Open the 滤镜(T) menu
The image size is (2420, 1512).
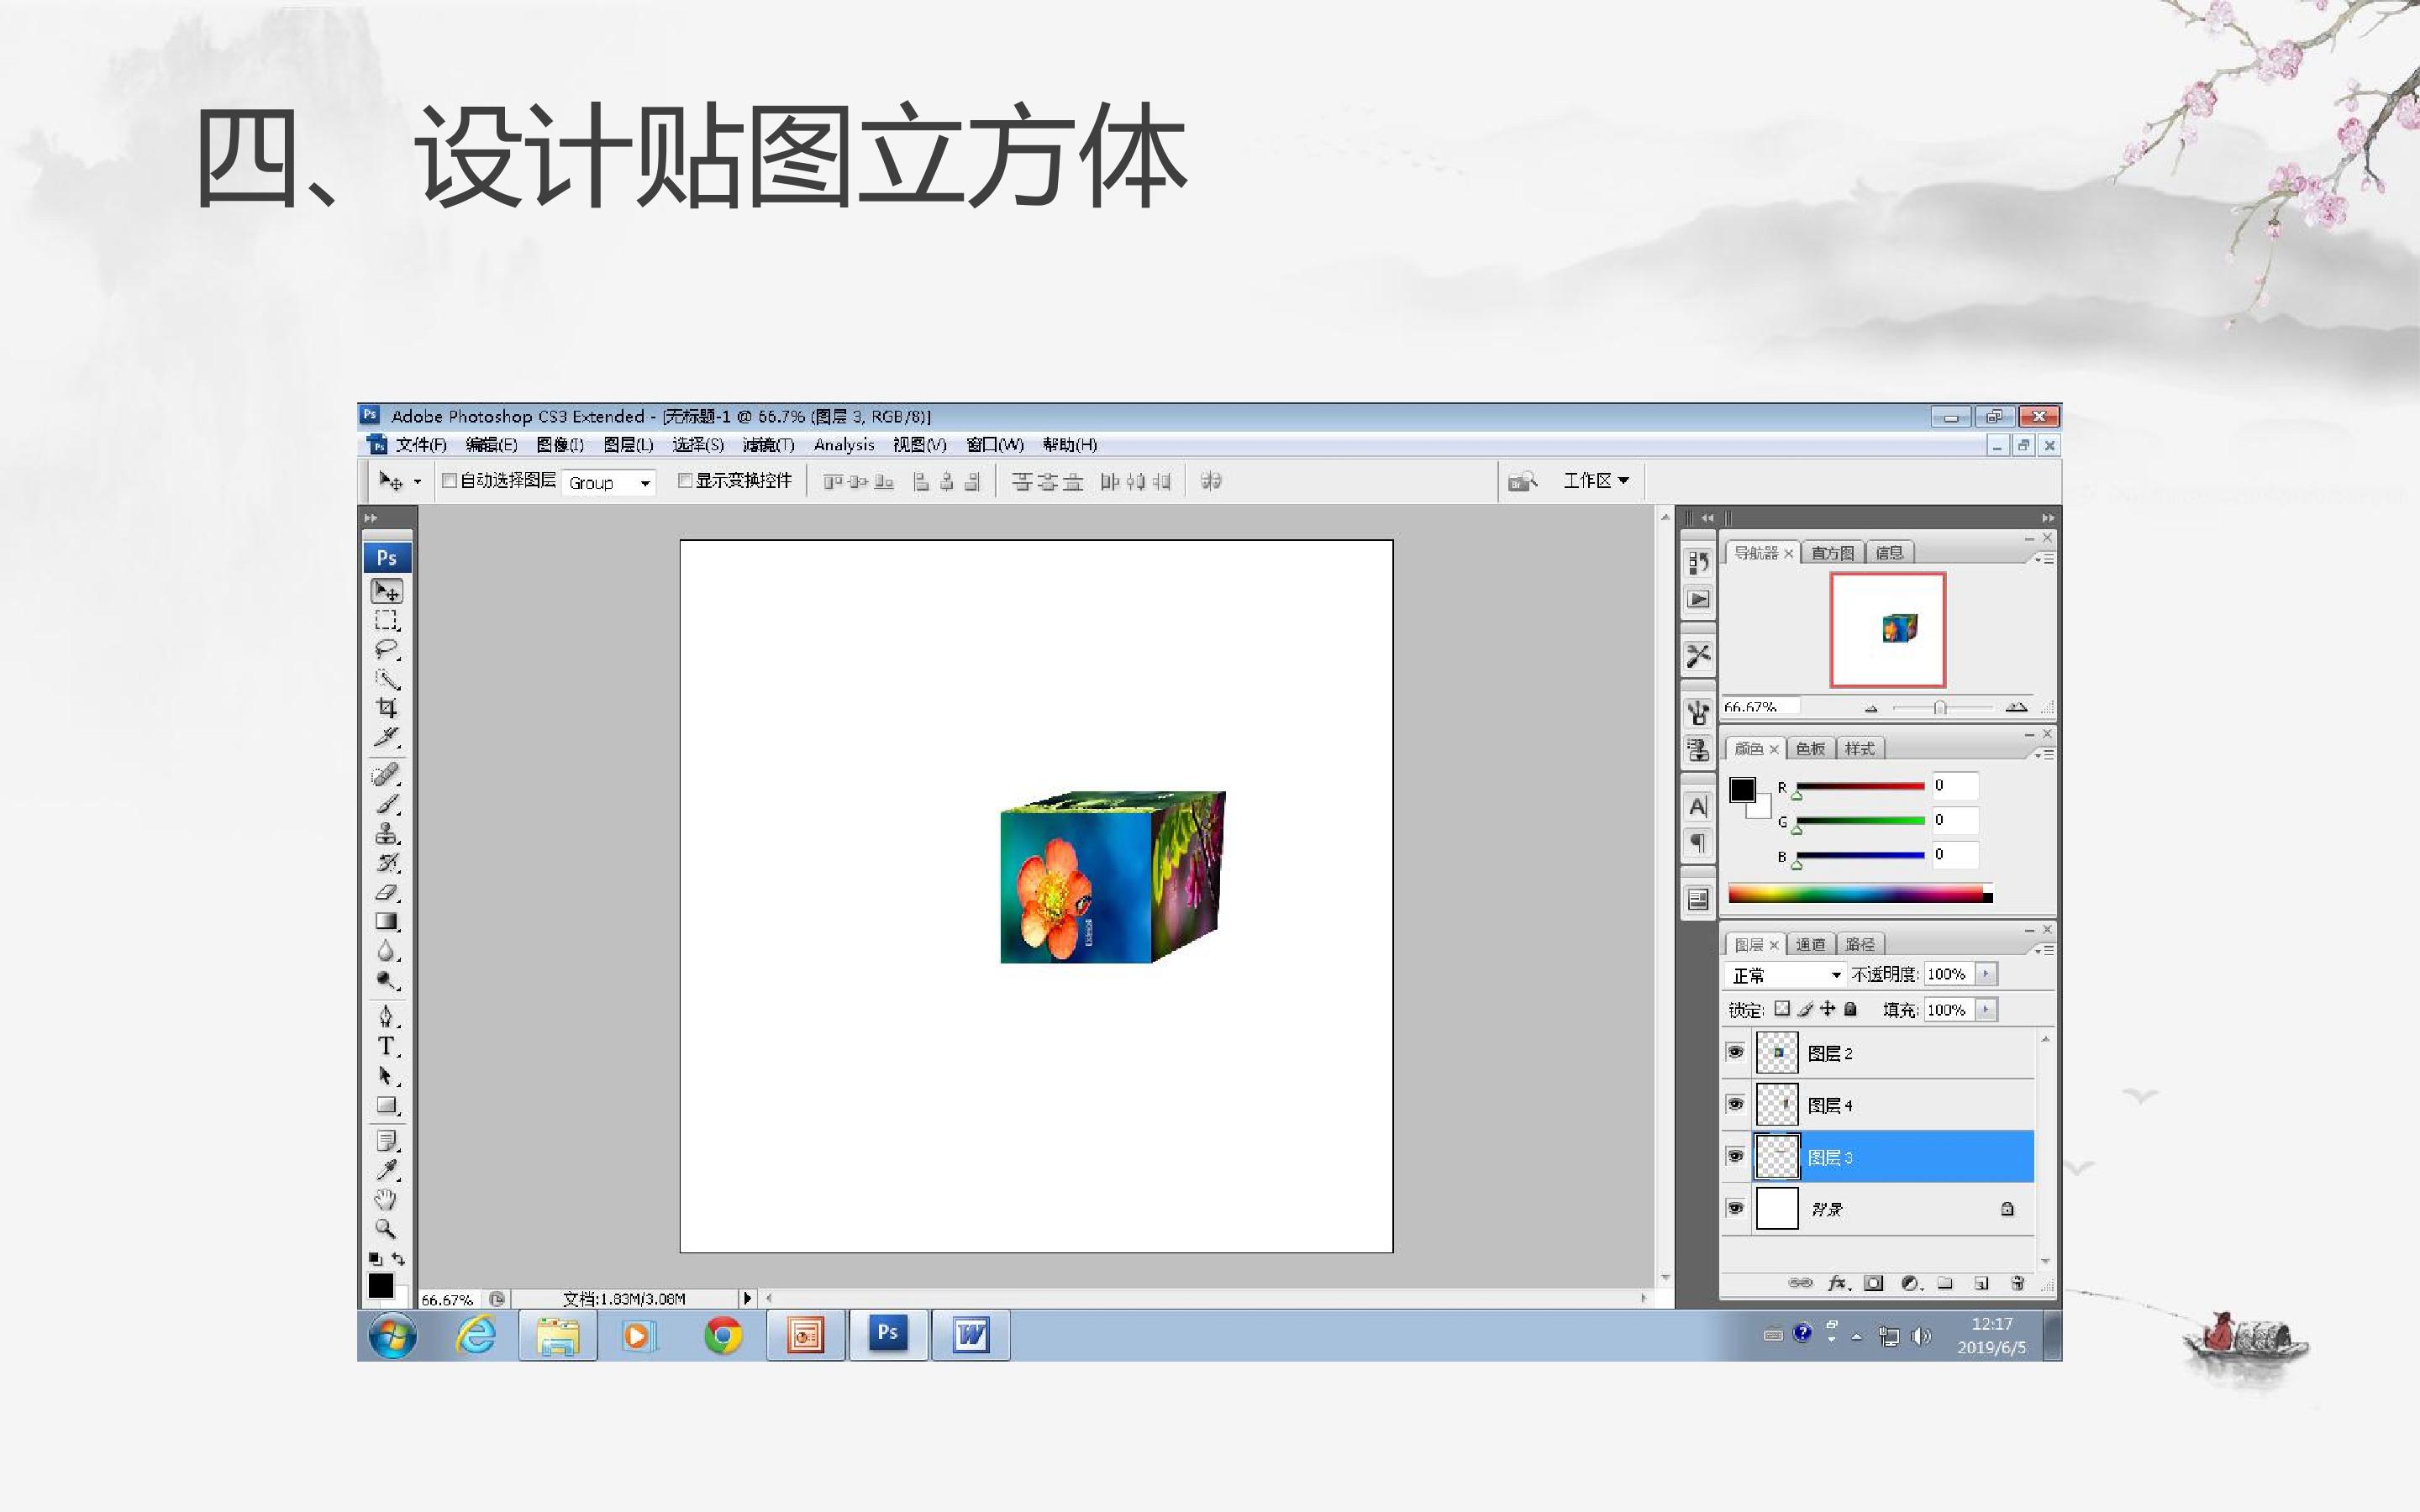click(x=768, y=445)
